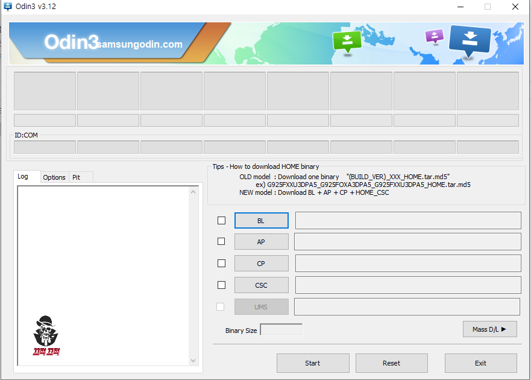Viewport: 531px width, 380px height.
Task: Click the samsungodin.com text in banner
Action: click(139, 45)
